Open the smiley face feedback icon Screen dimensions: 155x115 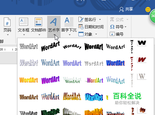coord(148,10)
